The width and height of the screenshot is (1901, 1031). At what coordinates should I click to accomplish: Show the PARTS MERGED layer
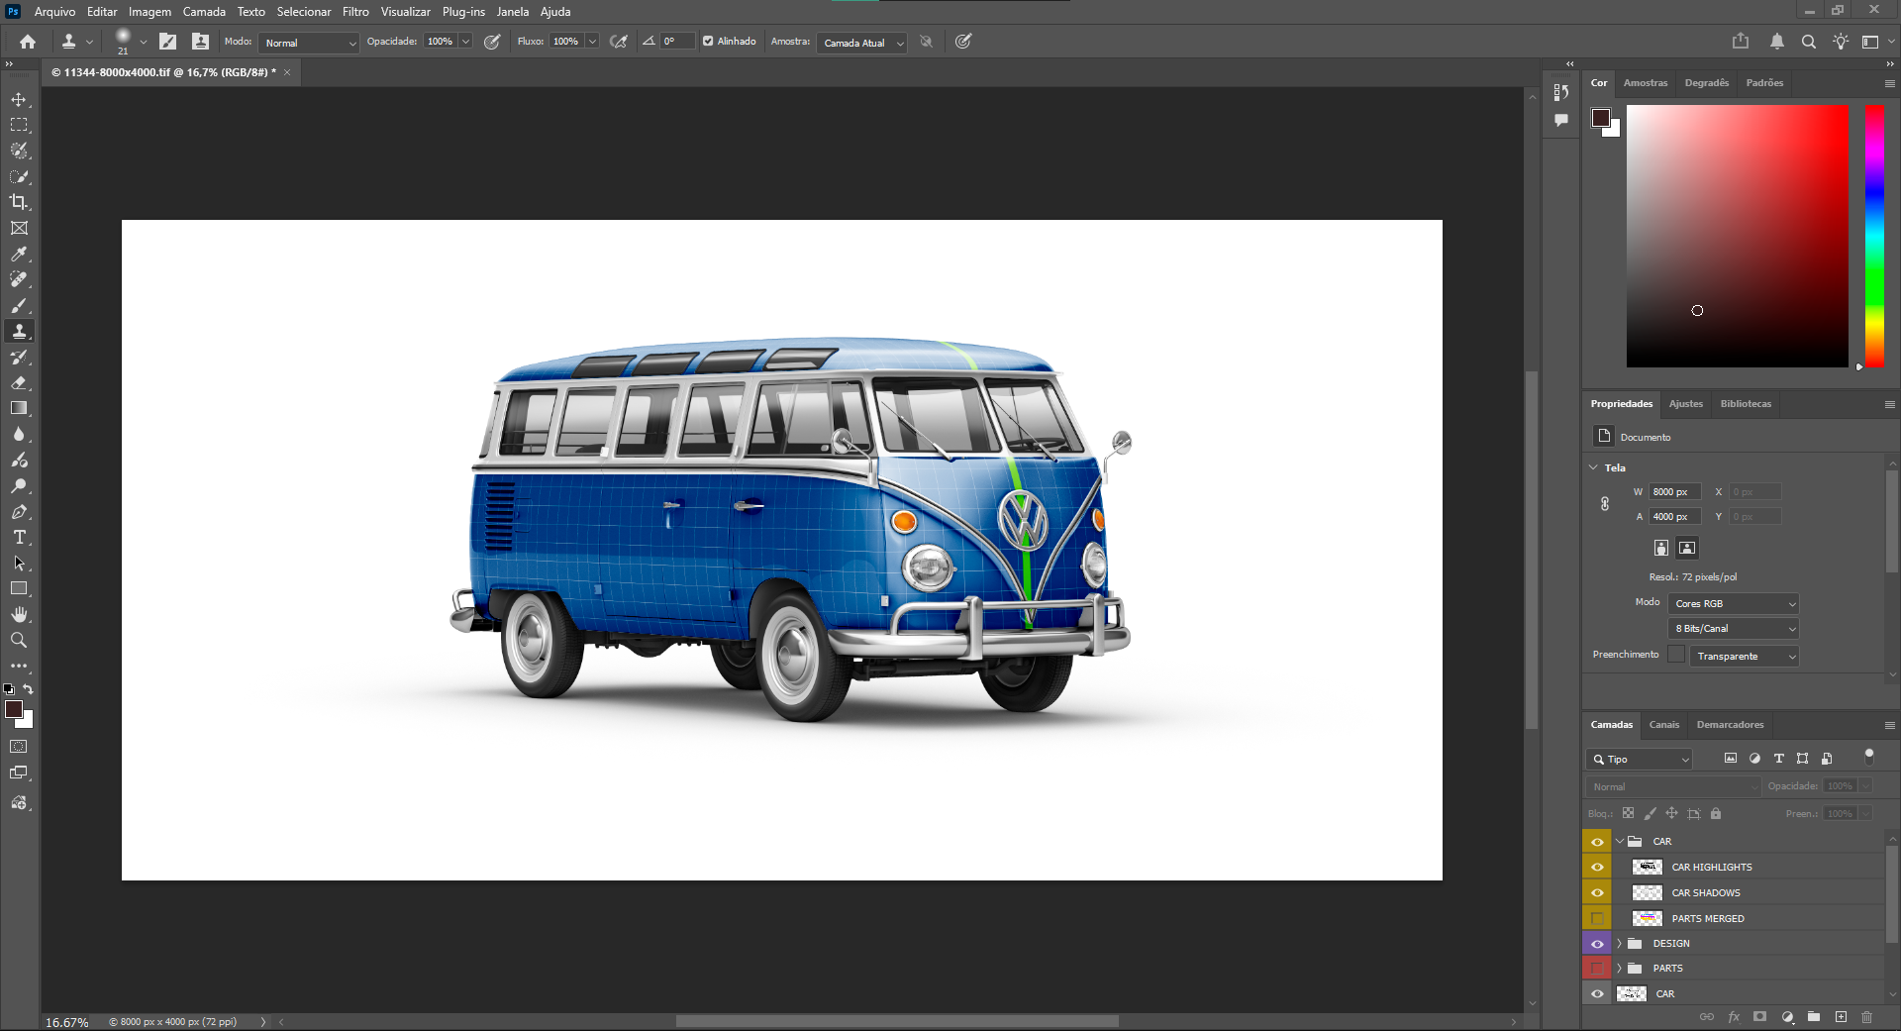pos(1597,919)
